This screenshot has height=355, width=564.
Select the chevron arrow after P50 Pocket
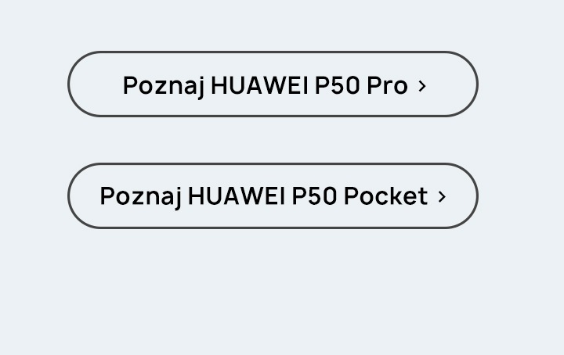click(442, 197)
